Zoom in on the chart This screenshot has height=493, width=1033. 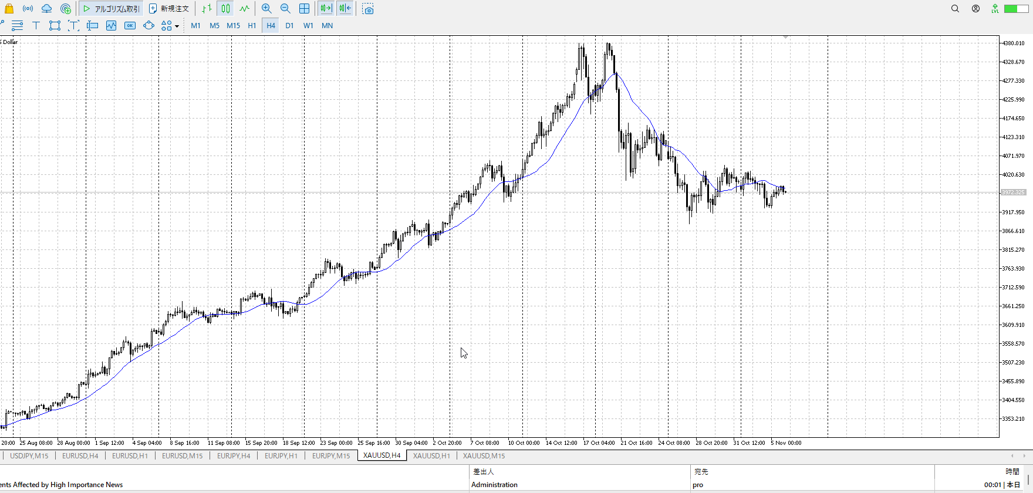pos(266,9)
